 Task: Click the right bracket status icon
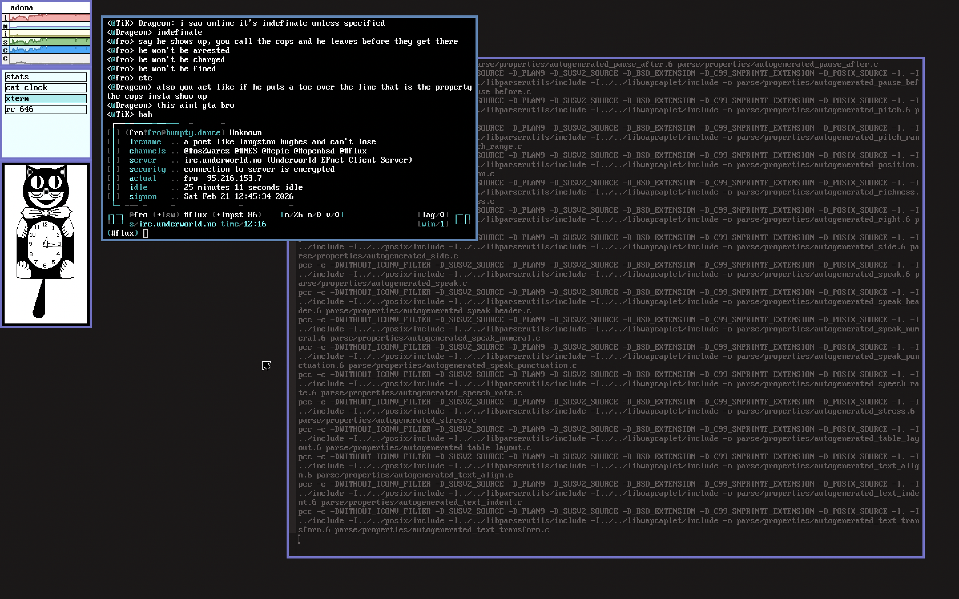(x=463, y=219)
